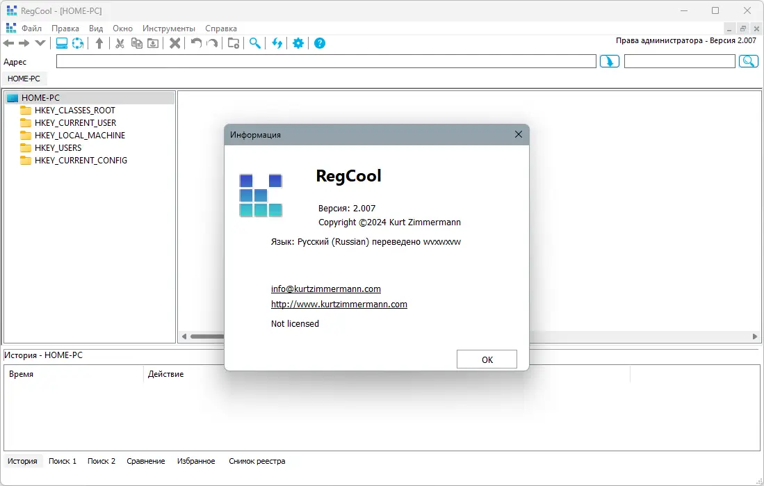Click the Действие column header
This screenshot has width=764, height=486.
[165, 374]
